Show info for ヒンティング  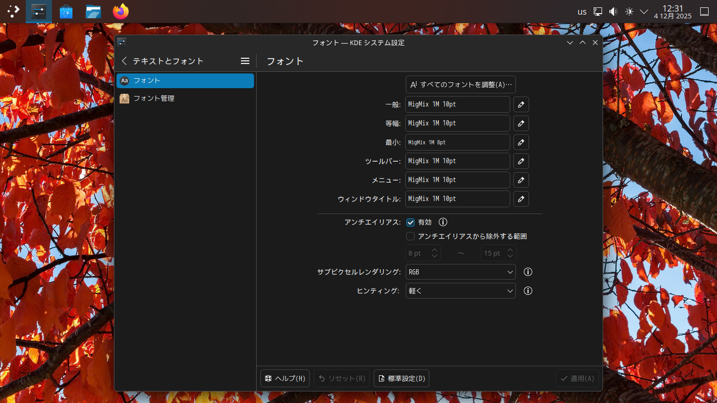pyautogui.click(x=528, y=291)
